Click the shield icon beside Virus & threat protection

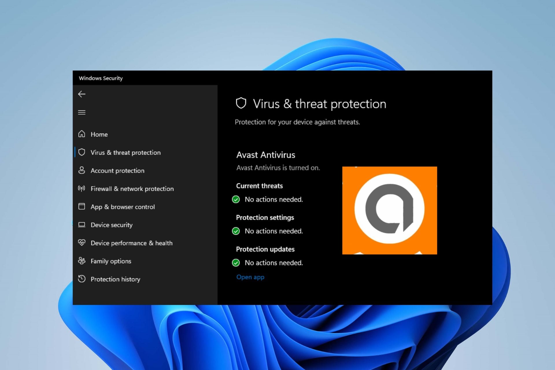point(82,152)
